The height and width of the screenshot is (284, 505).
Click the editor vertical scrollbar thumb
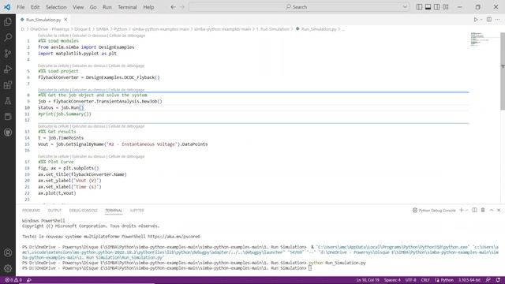[503, 71]
